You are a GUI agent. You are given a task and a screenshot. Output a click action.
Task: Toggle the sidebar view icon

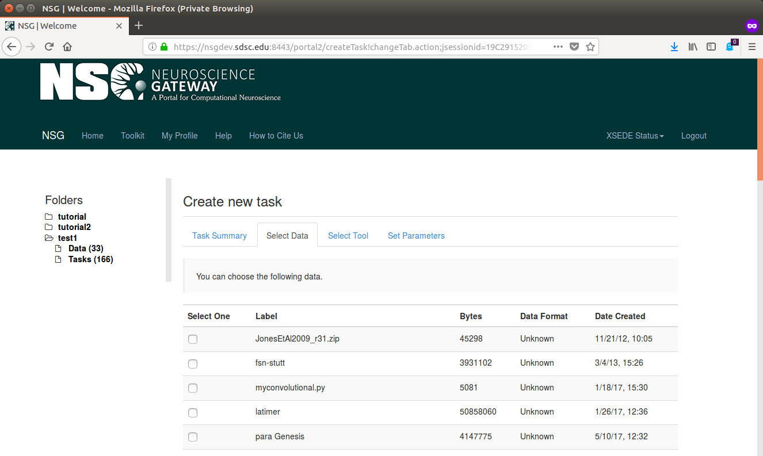711,47
